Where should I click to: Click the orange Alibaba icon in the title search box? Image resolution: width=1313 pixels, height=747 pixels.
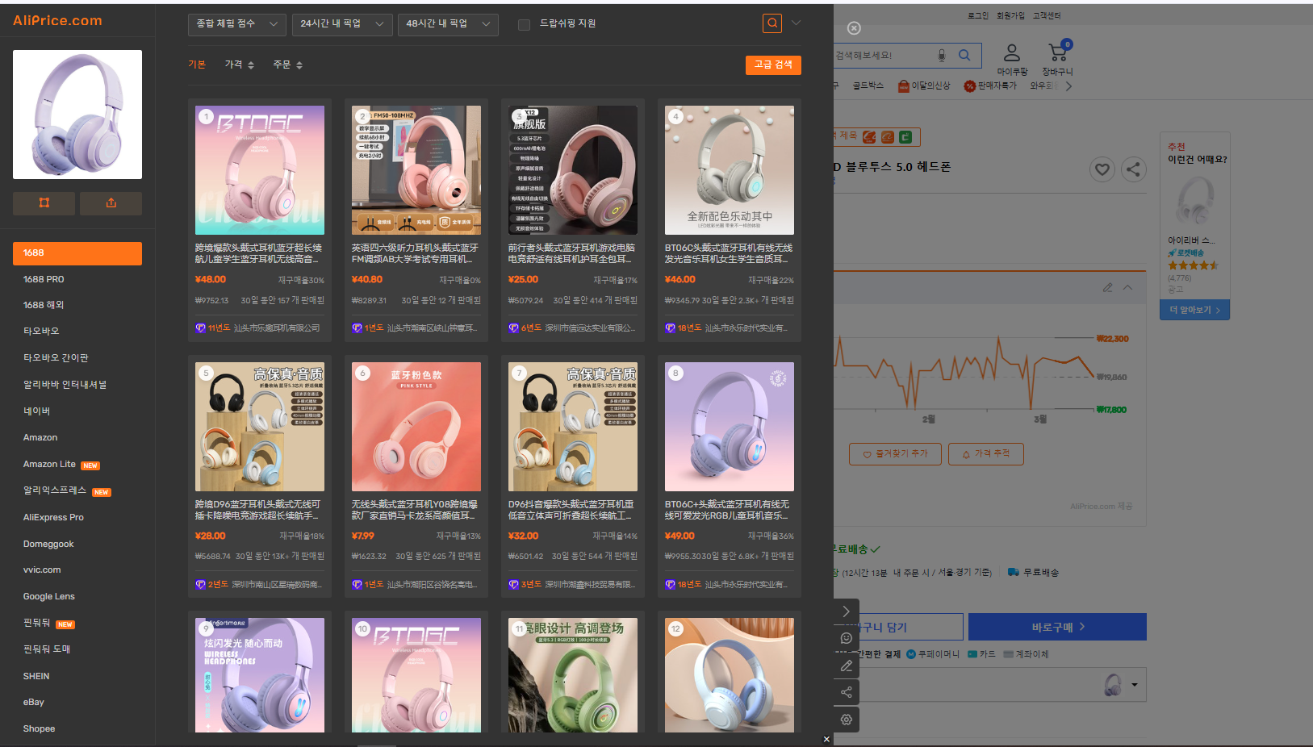coord(887,137)
